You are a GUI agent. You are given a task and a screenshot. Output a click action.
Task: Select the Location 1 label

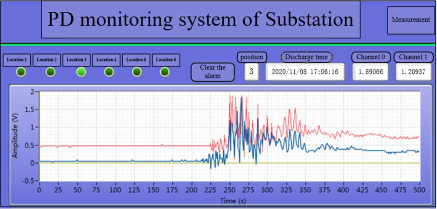(x=17, y=60)
